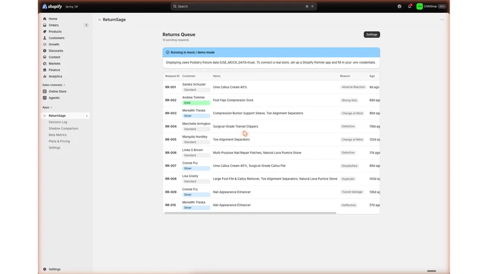
Task: Click Surgical-Grade Toenail Clippers item
Action: [235, 127]
